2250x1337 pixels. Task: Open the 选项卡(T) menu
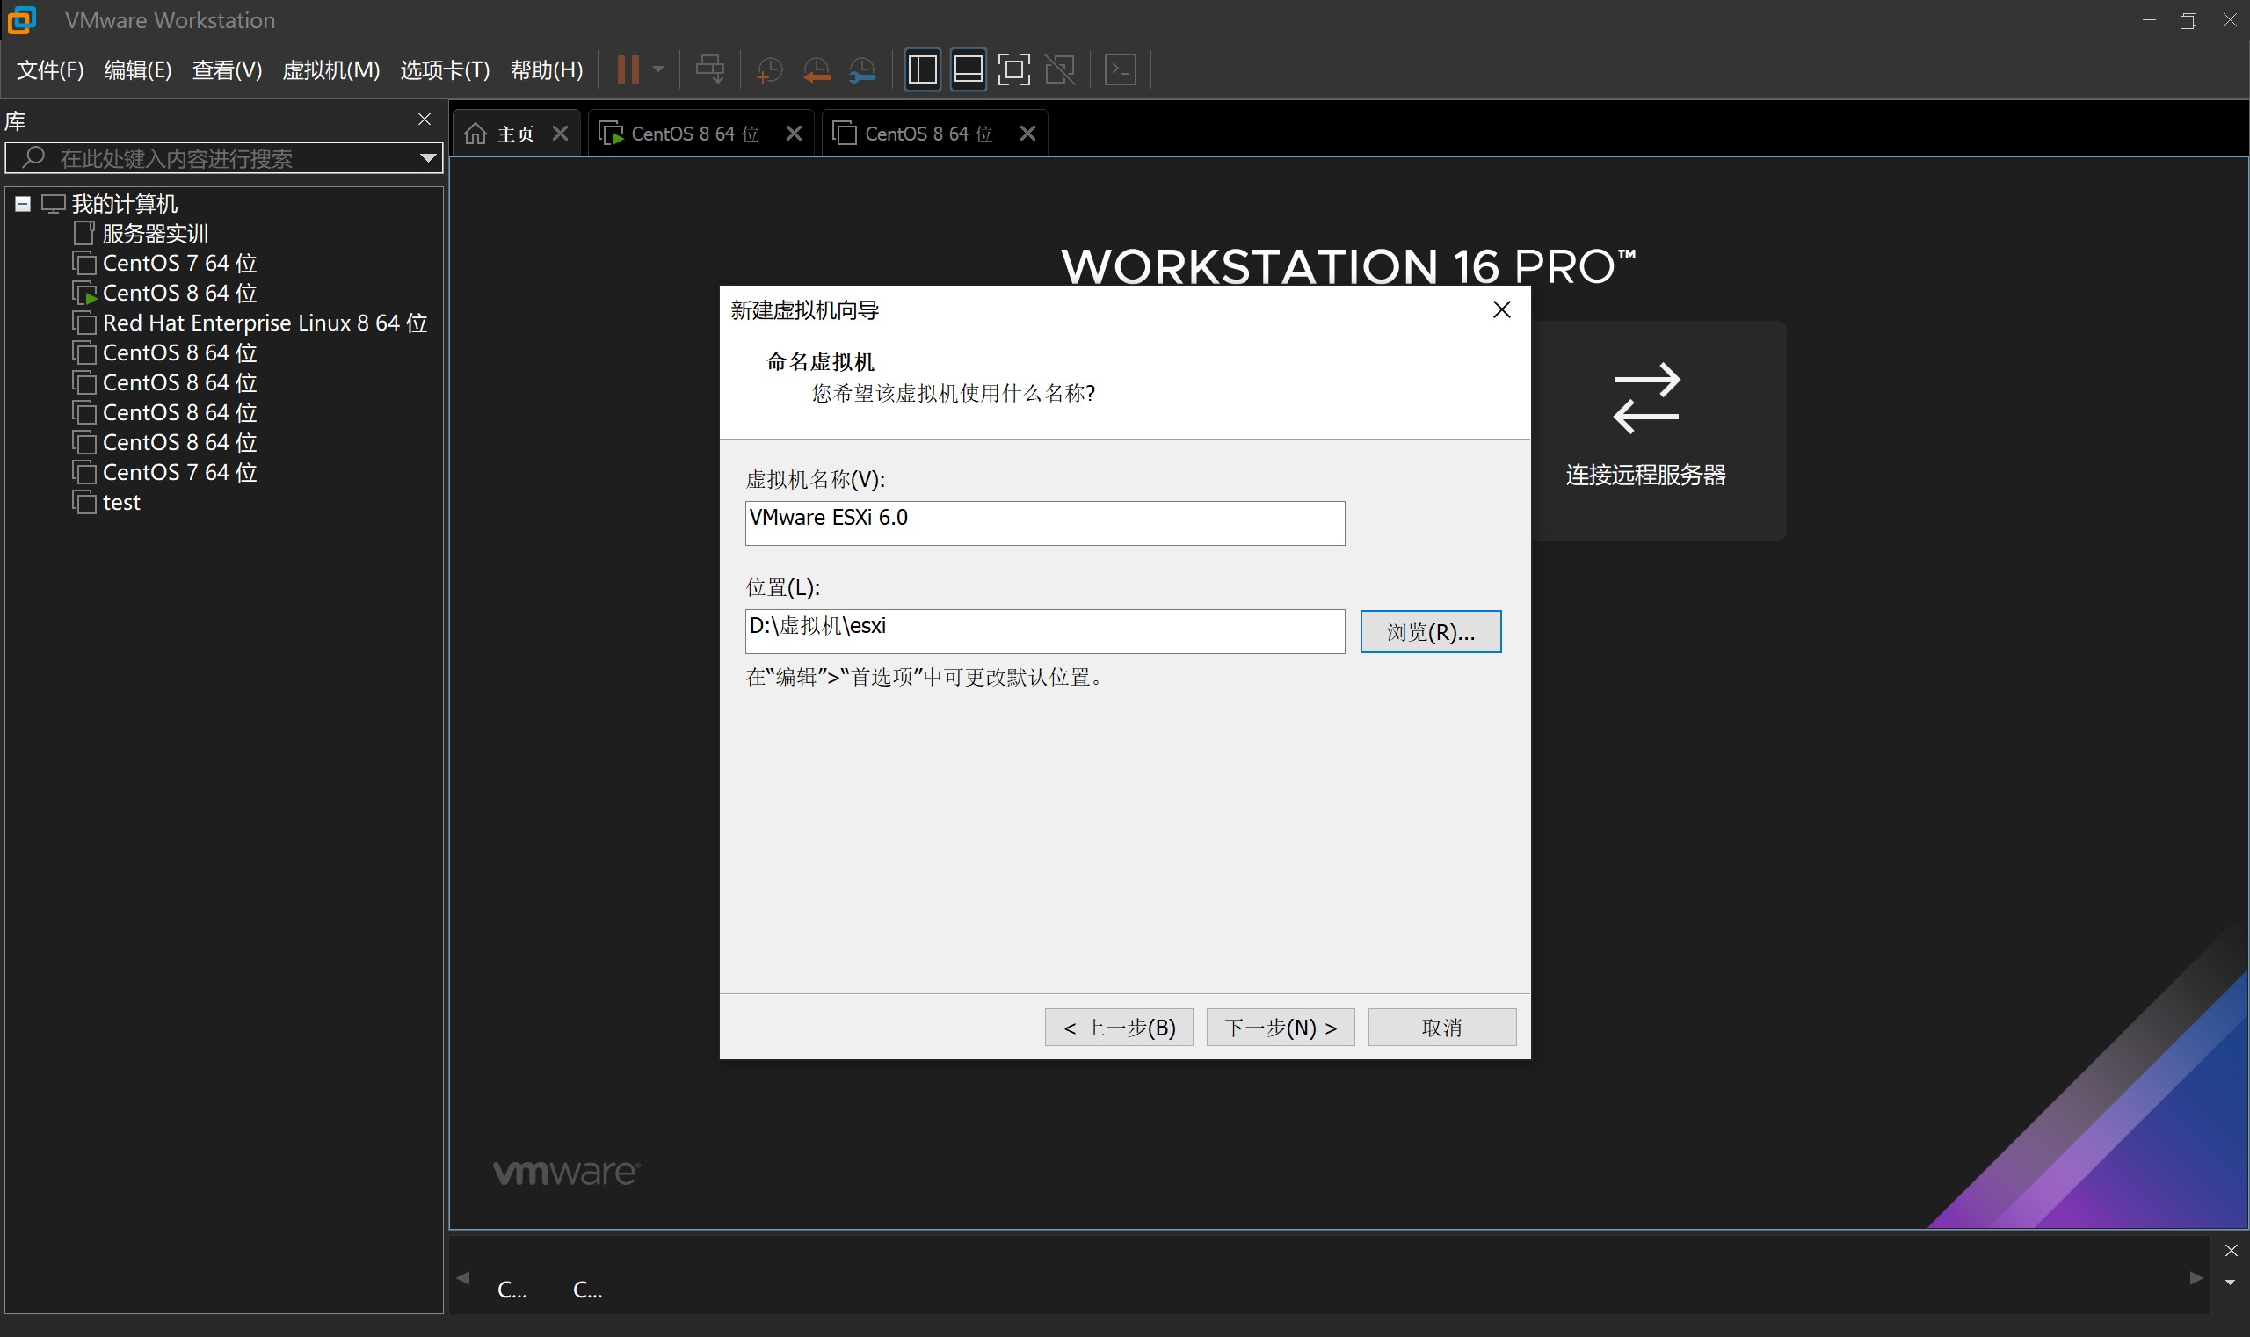445,69
